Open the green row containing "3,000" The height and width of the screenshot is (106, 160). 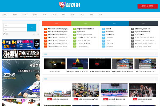(x=85, y=29)
